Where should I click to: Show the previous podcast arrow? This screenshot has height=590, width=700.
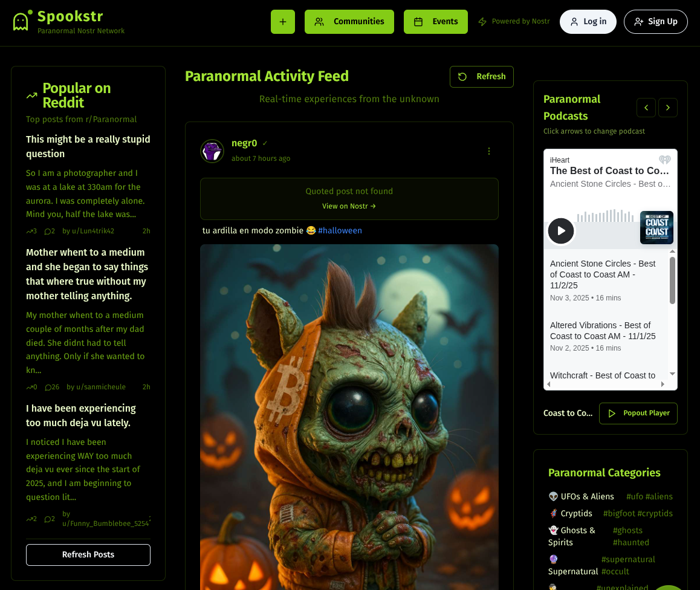point(646,108)
